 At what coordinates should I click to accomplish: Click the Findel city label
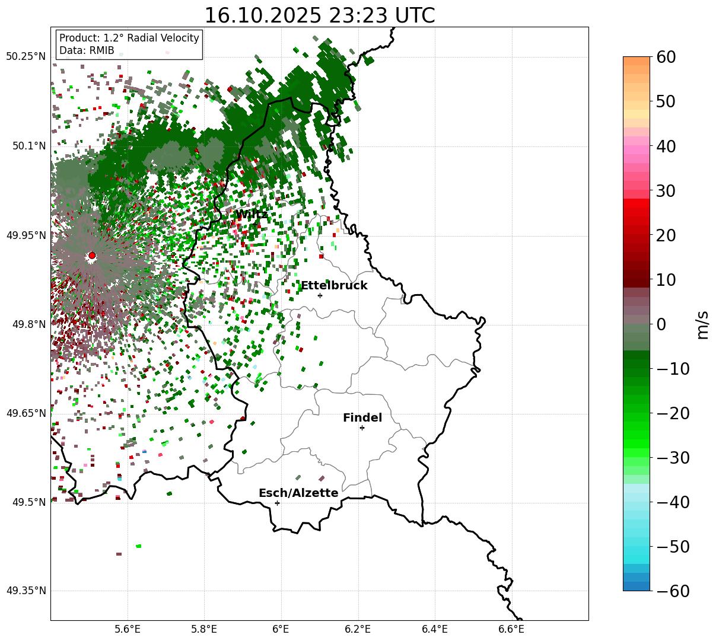[x=362, y=418]
